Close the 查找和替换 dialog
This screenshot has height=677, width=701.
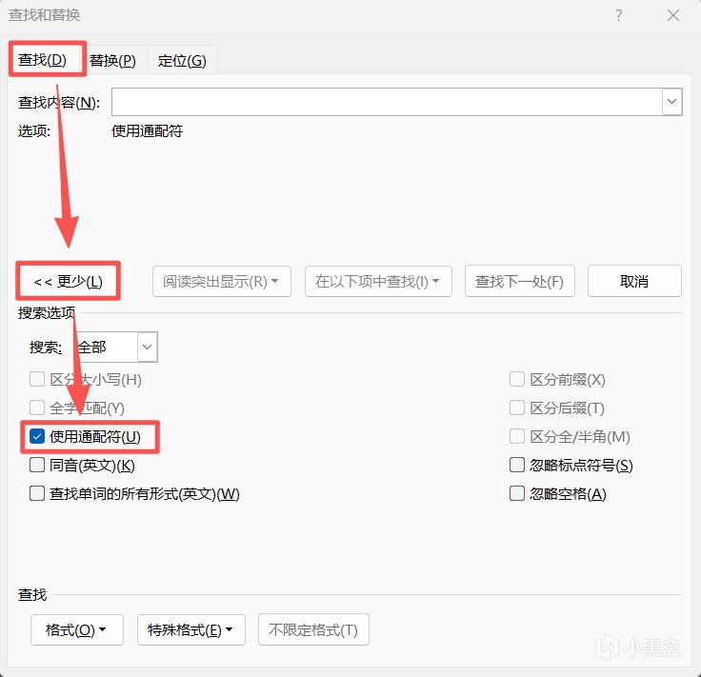coord(672,15)
